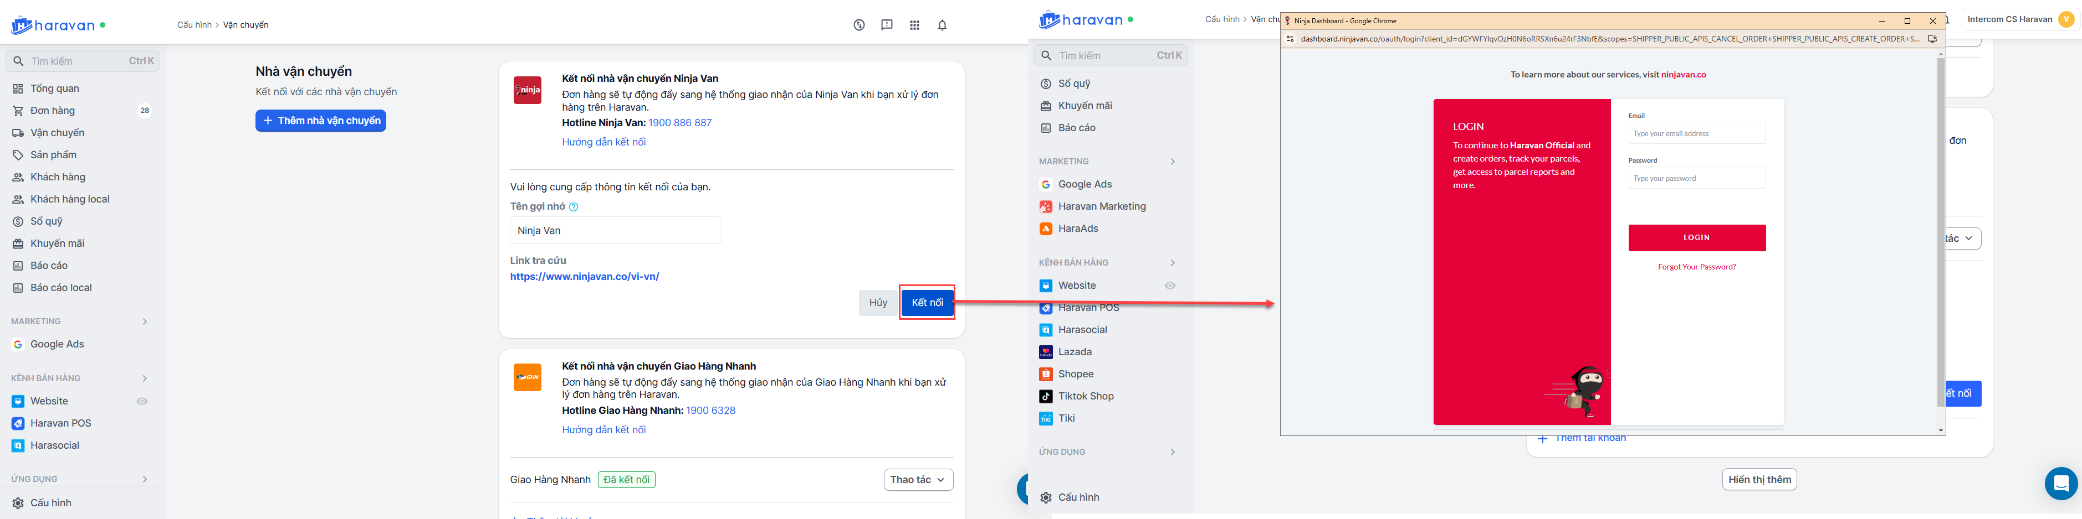Click the Hủy button in Ninja Van form

(x=878, y=303)
